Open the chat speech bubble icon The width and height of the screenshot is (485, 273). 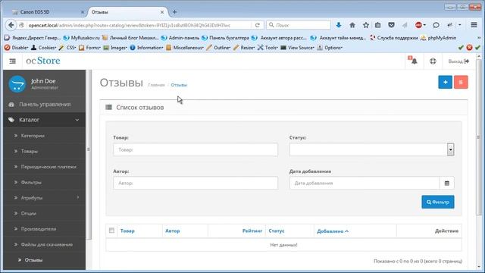coord(436,25)
